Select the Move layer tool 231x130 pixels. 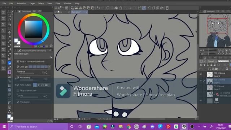click(x=9, y=33)
